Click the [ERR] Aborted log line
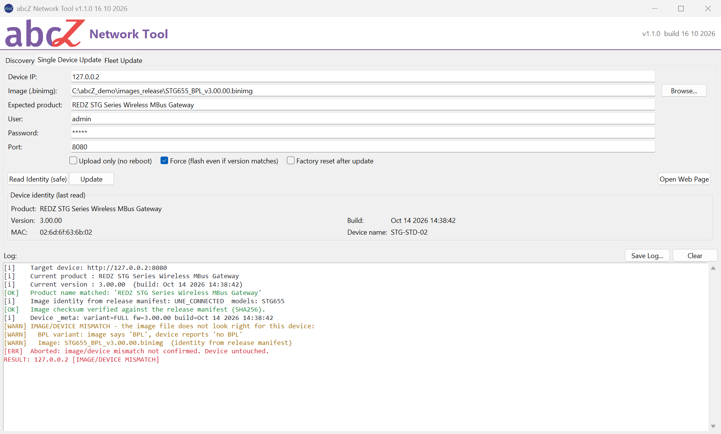 click(136, 351)
